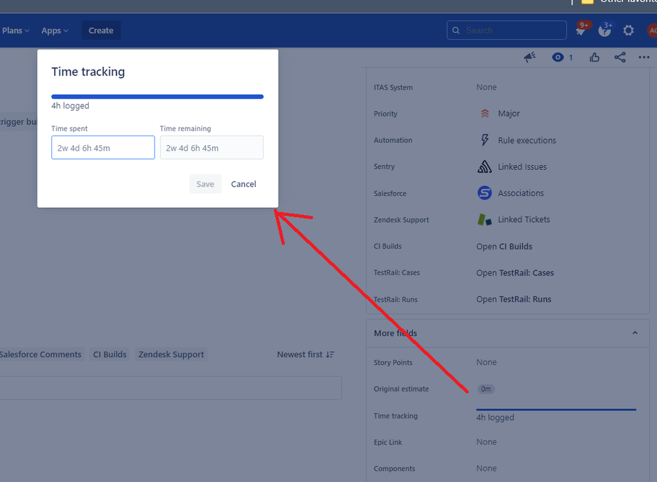Click the Automation lightning bolt icon
Viewport: 657px width, 482px height.
(485, 140)
